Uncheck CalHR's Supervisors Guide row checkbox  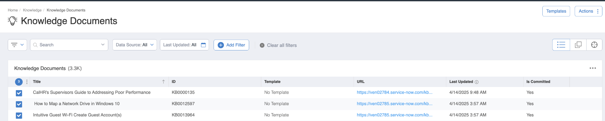(19, 93)
